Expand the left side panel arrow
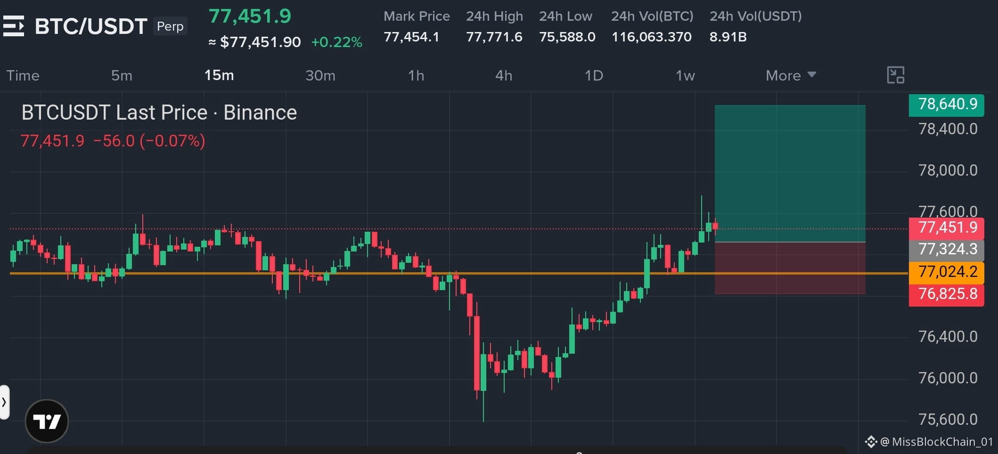This screenshot has width=998, height=454. [4, 402]
